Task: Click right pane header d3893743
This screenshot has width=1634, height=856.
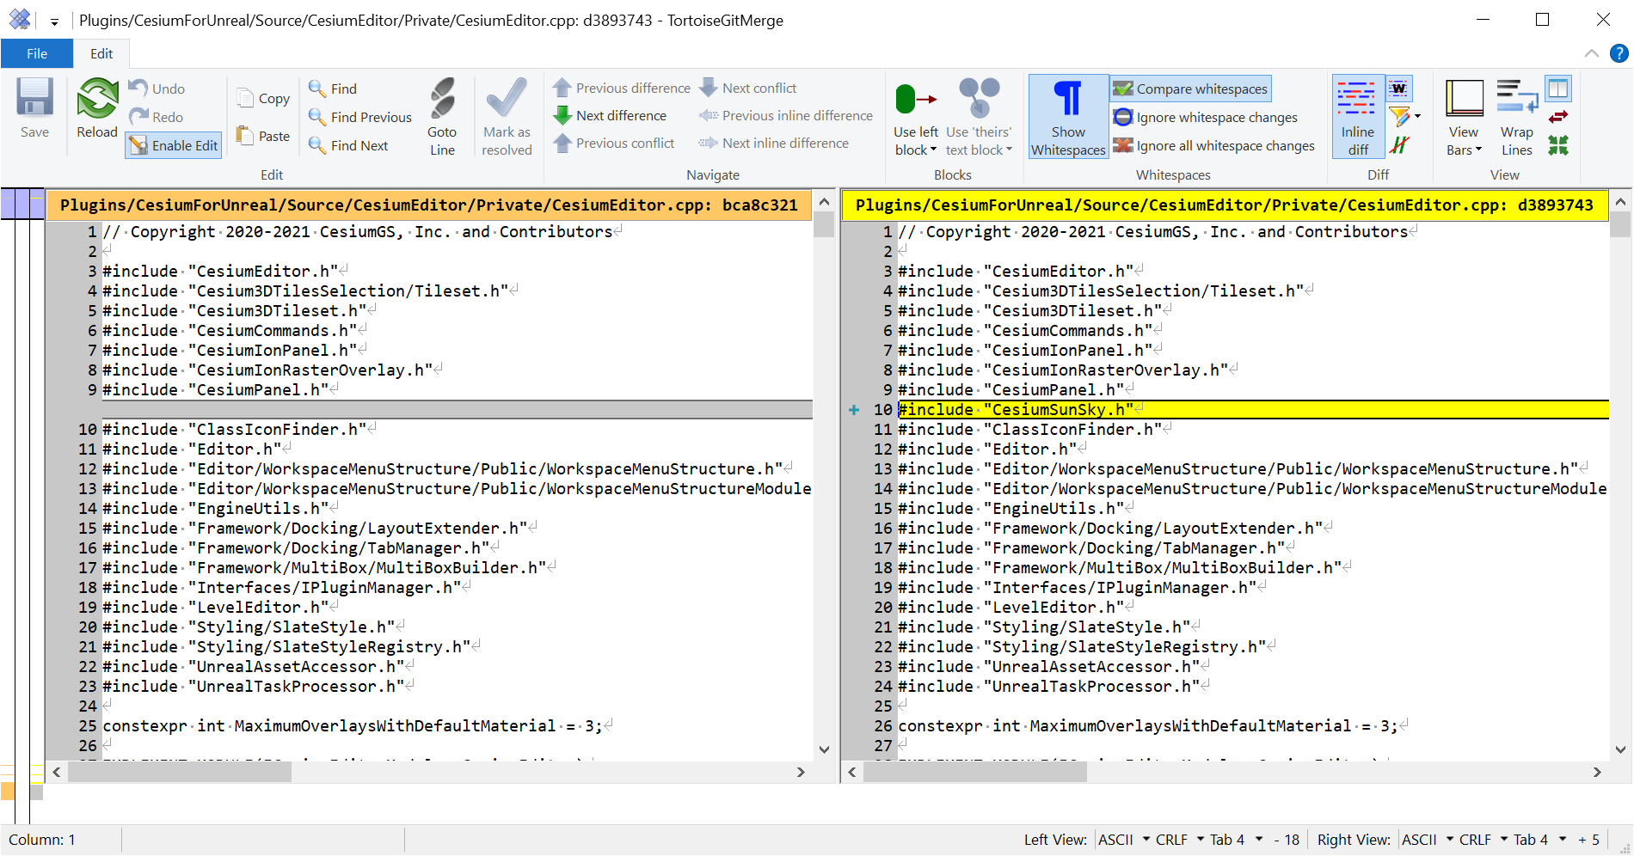Action: tap(1225, 205)
